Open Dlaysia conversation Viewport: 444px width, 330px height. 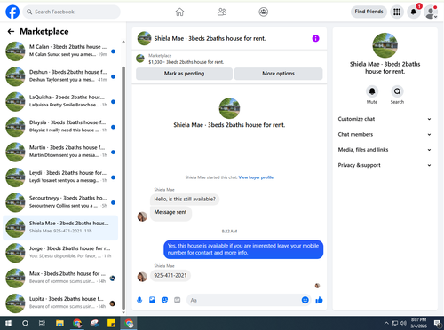click(60, 127)
